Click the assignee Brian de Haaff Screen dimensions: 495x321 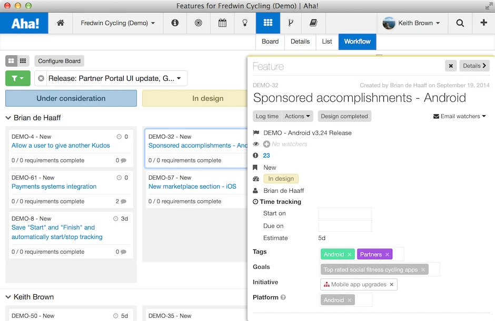pyautogui.click(x=283, y=191)
